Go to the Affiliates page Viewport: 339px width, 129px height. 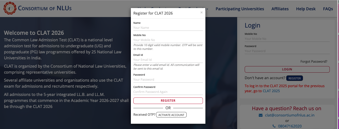pyautogui.click(x=280, y=9)
